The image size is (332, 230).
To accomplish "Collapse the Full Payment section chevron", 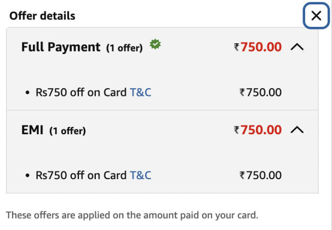I will (296, 47).
